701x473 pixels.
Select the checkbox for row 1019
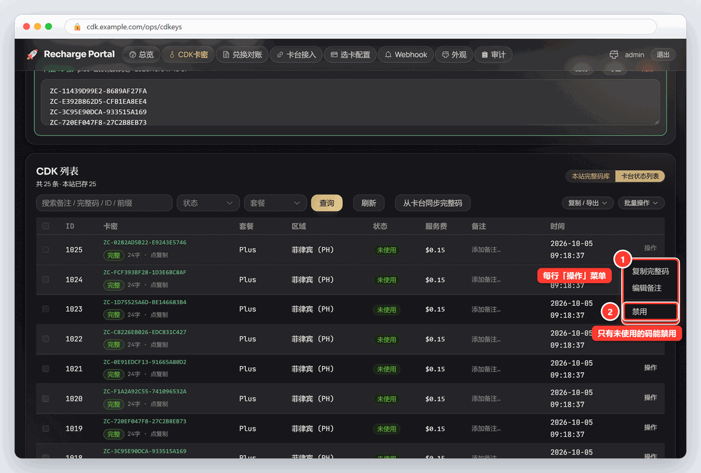point(46,428)
